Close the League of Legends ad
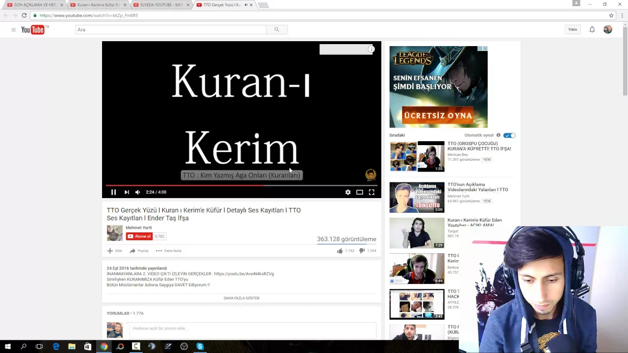Image resolution: width=628 pixels, height=353 pixels. [485, 49]
